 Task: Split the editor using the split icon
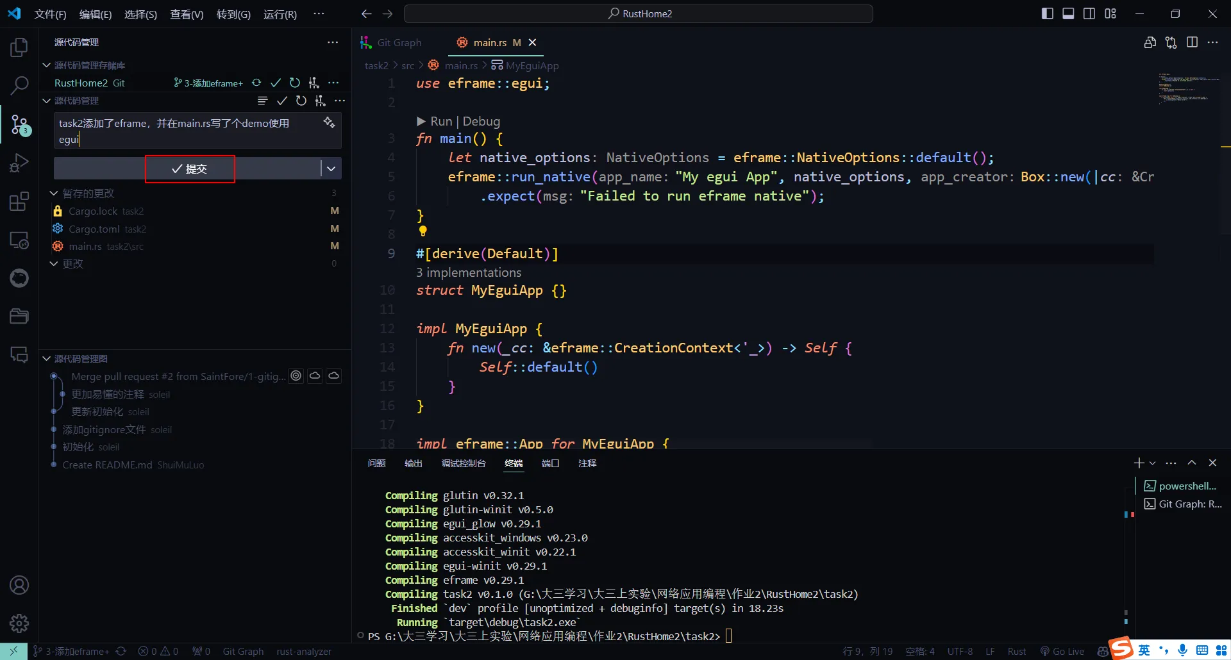tap(1193, 42)
